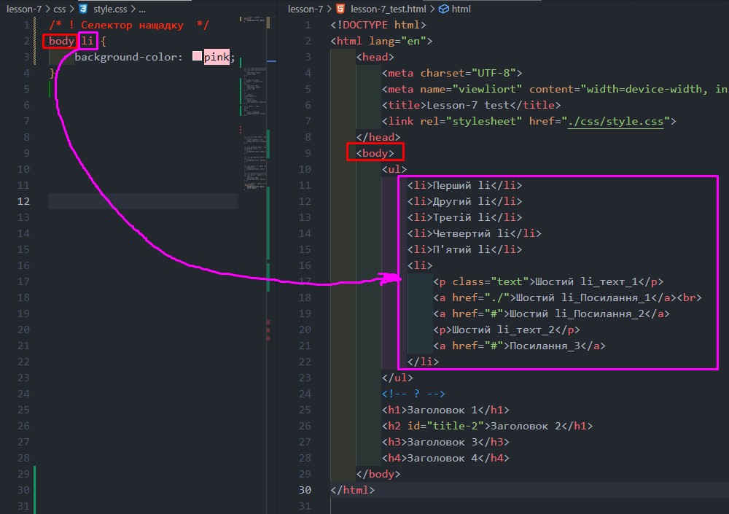
Task: Click the 'li' selector in CSS
Action: click(87, 41)
